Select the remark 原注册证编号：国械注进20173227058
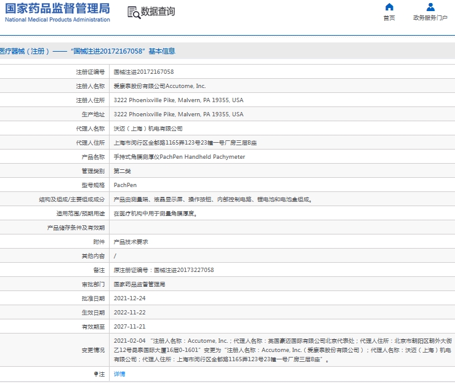This screenshot has height=384, width=455. pyautogui.click(x=164, y=270)
